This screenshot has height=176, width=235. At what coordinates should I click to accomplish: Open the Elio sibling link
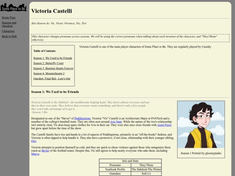click(x=34, y=141)
